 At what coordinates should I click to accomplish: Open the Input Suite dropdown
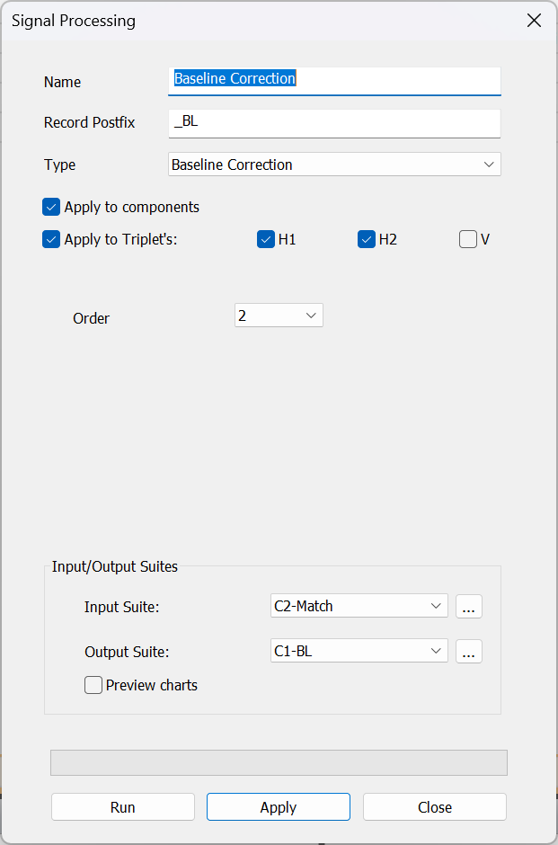click(x=359, y=606)
